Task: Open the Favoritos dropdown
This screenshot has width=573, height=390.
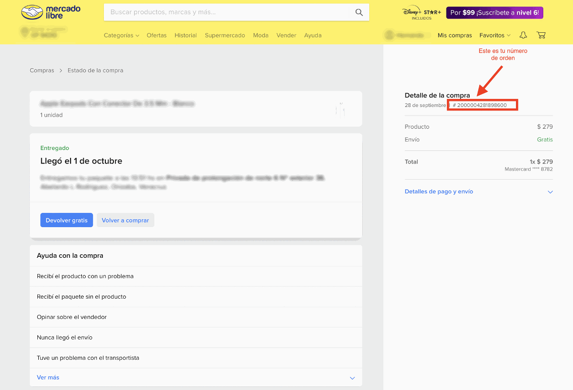Action: coord(494,35)
